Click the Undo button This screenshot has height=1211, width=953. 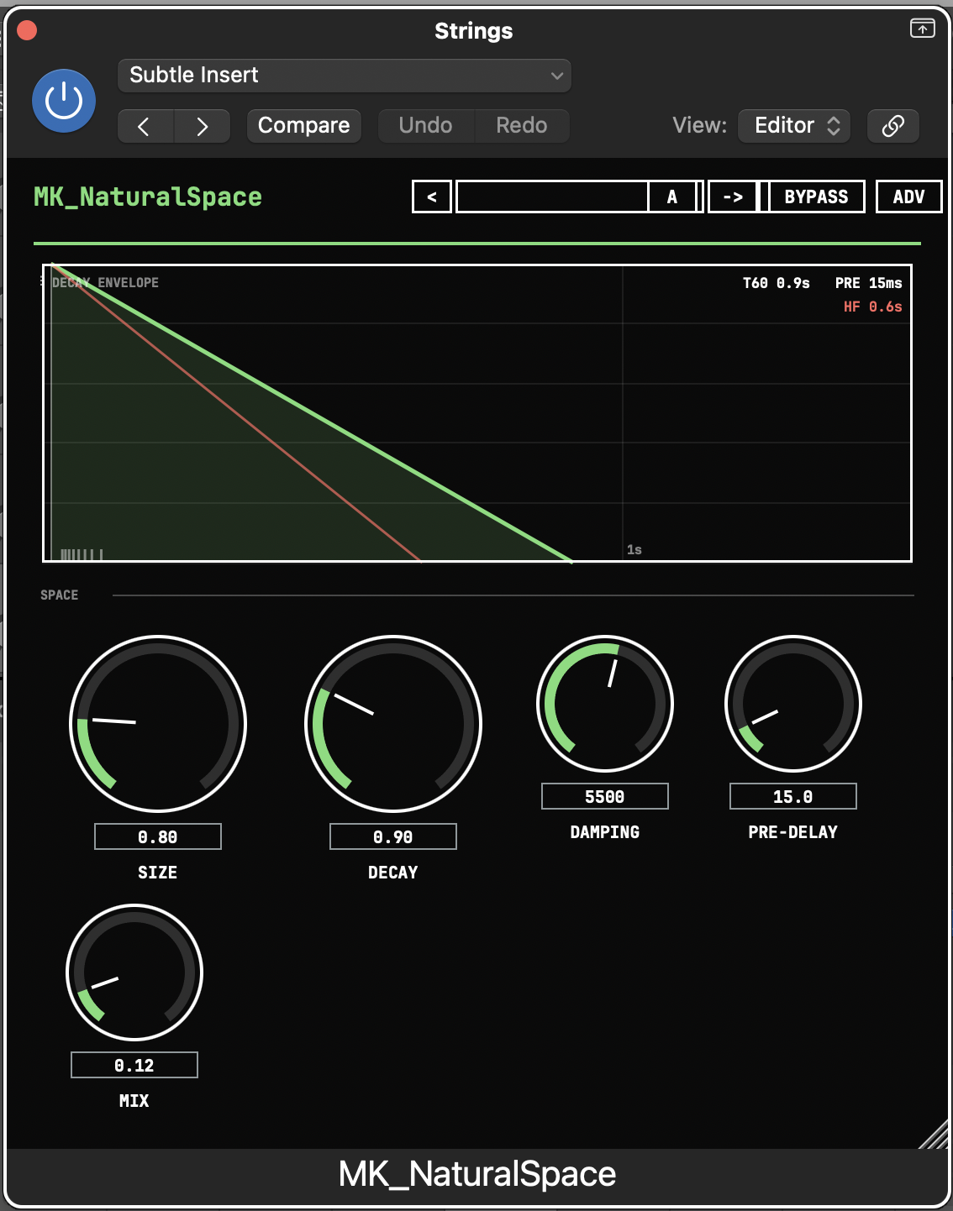(x=426, y=126)
